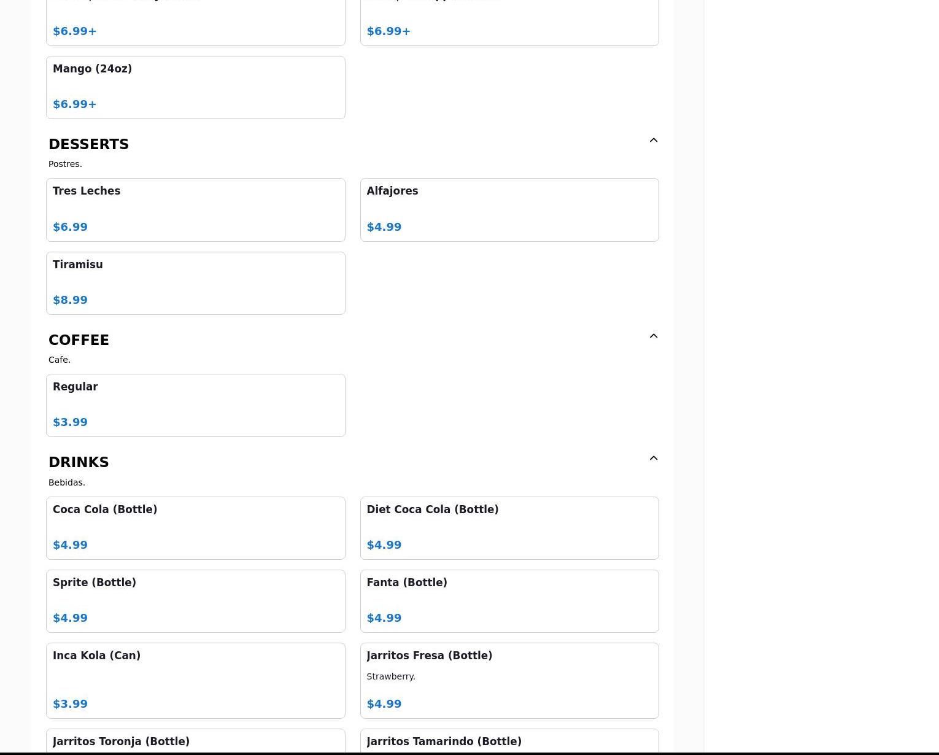
Task: Select Regular coffee item
Action: [196, 405]
